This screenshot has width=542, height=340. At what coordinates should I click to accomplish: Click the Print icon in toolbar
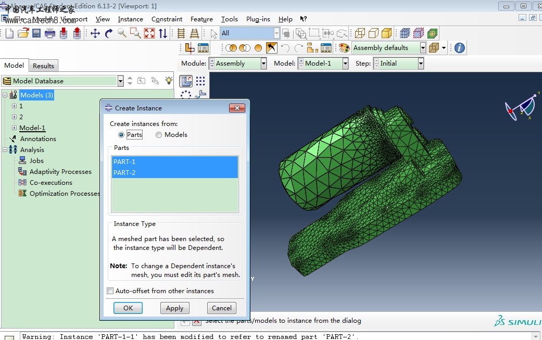[x=50, y=33]
